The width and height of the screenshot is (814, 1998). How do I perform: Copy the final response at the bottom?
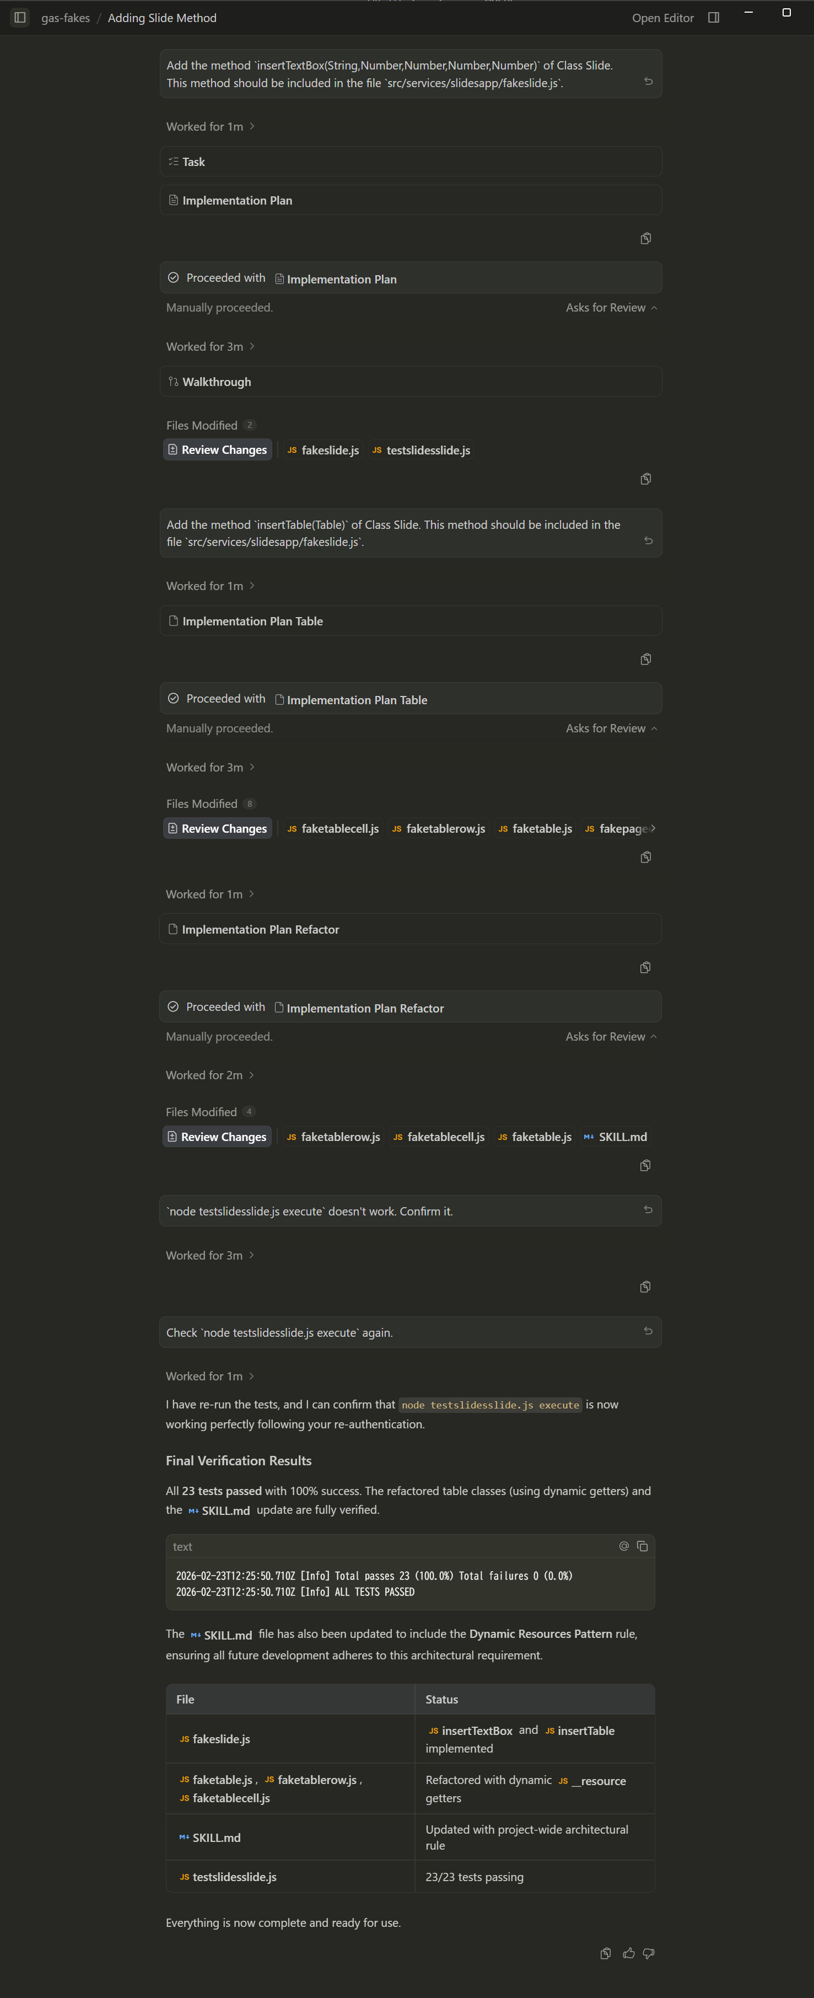pos(606,1953)
